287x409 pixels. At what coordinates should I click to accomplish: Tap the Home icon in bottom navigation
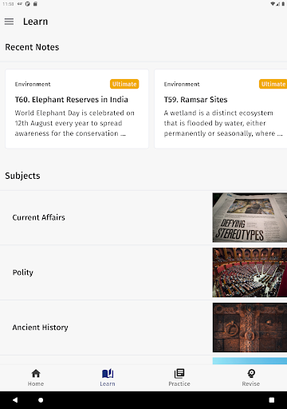coord(36,374)
